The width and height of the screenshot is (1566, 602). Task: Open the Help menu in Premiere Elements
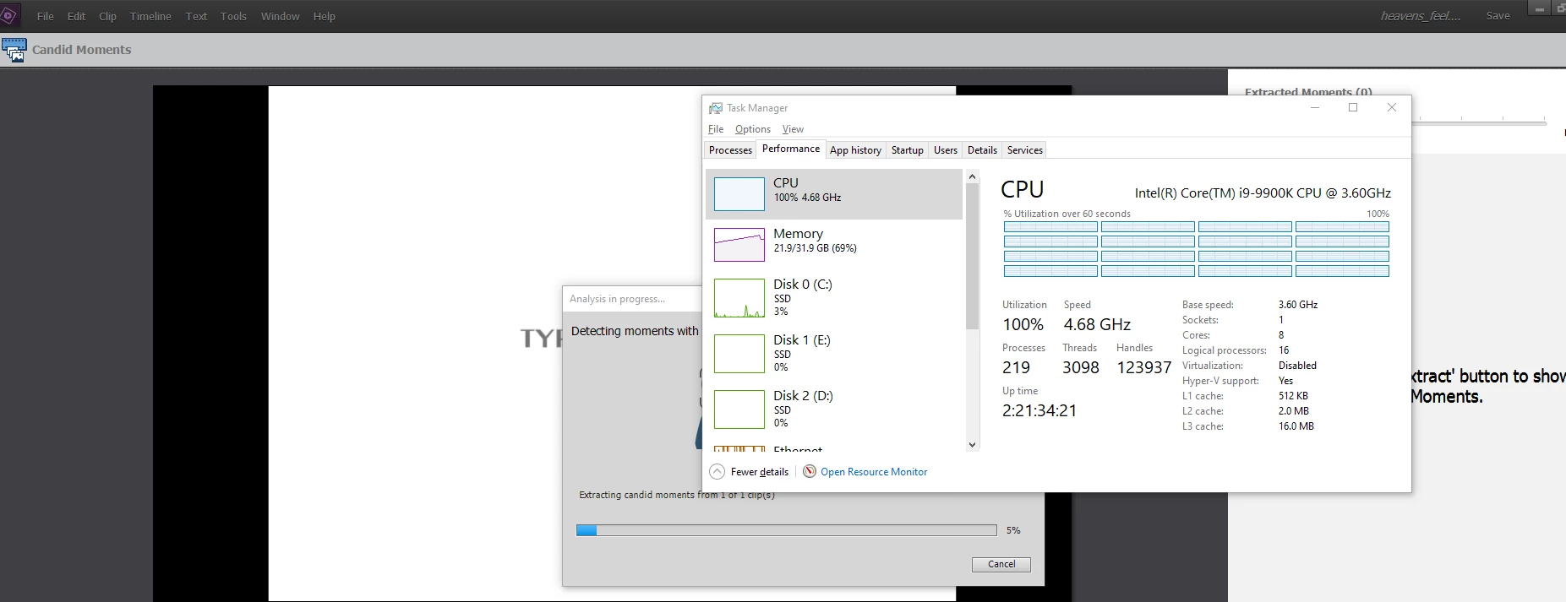325,16
